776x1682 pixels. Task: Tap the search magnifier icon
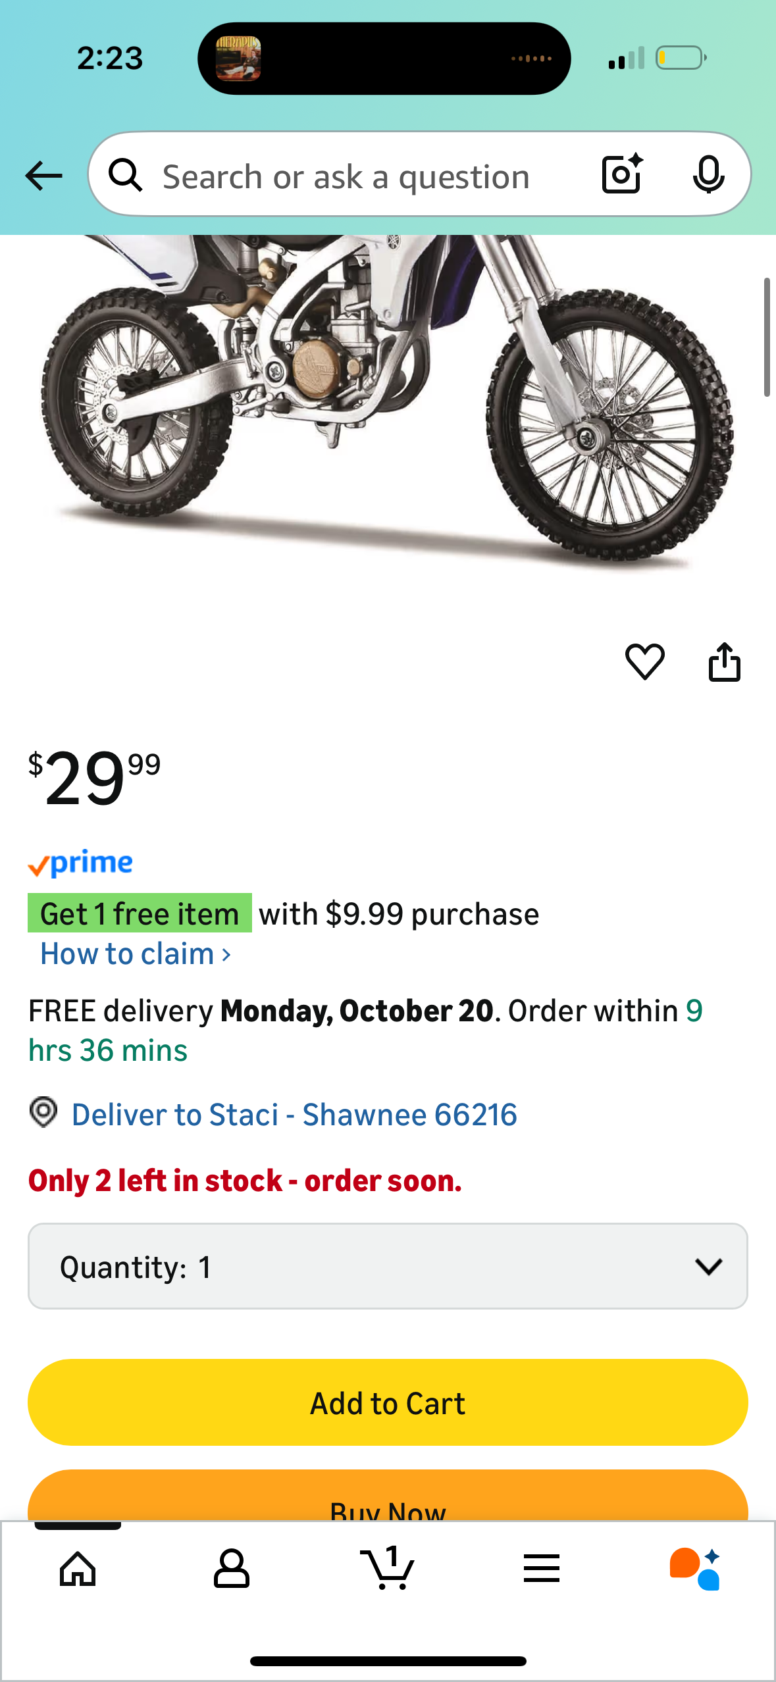(x=125, y=176)
